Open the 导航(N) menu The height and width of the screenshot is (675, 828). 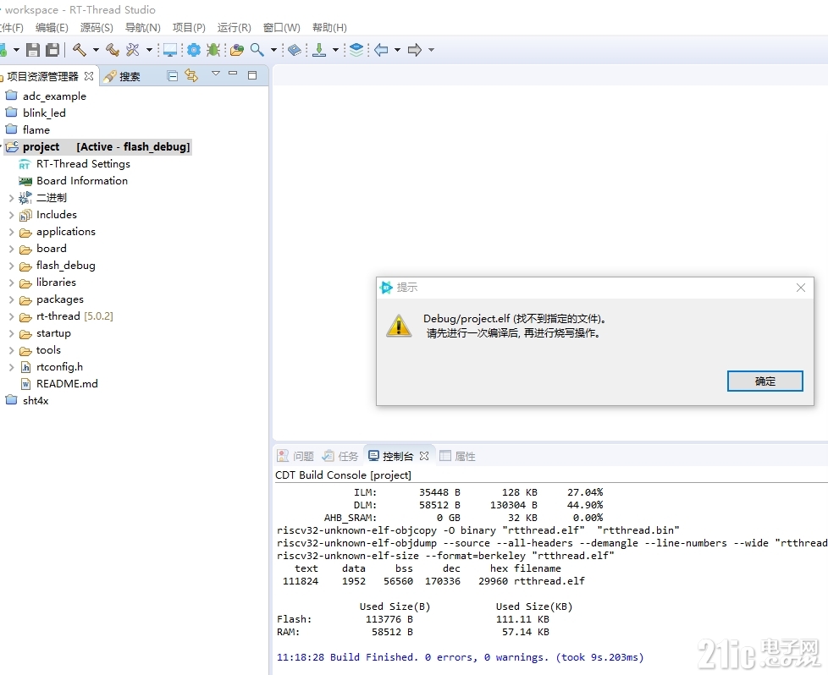point(142,27)
